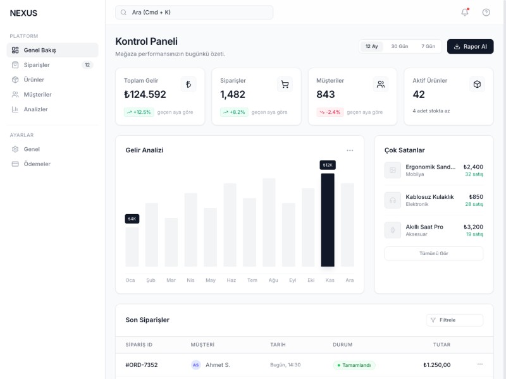The height and width of the screenshot is (379, 506).
Task: Go to Siparişler in the sidebar
Action: [x=37, y=65]
